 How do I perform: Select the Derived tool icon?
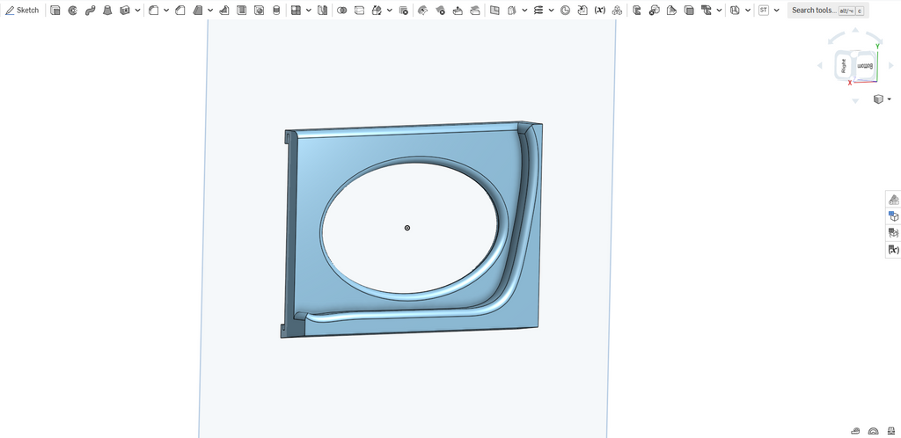click(x=582, y=11)
